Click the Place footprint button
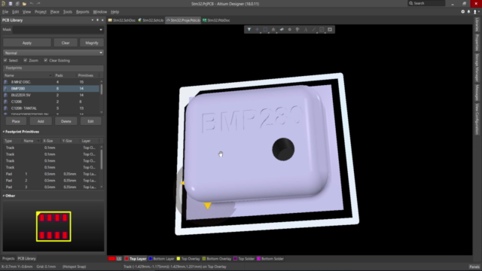This screenshot has height=271, width=482. tap(16, 121)
